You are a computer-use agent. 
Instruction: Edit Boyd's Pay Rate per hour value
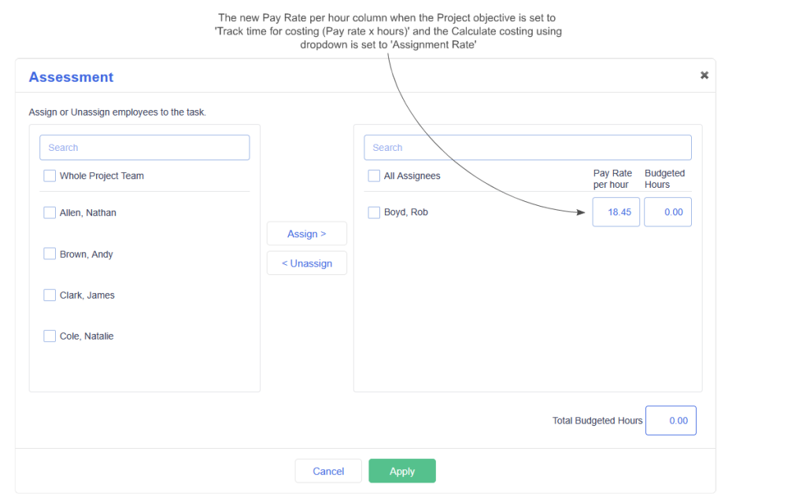coord(616,211)
